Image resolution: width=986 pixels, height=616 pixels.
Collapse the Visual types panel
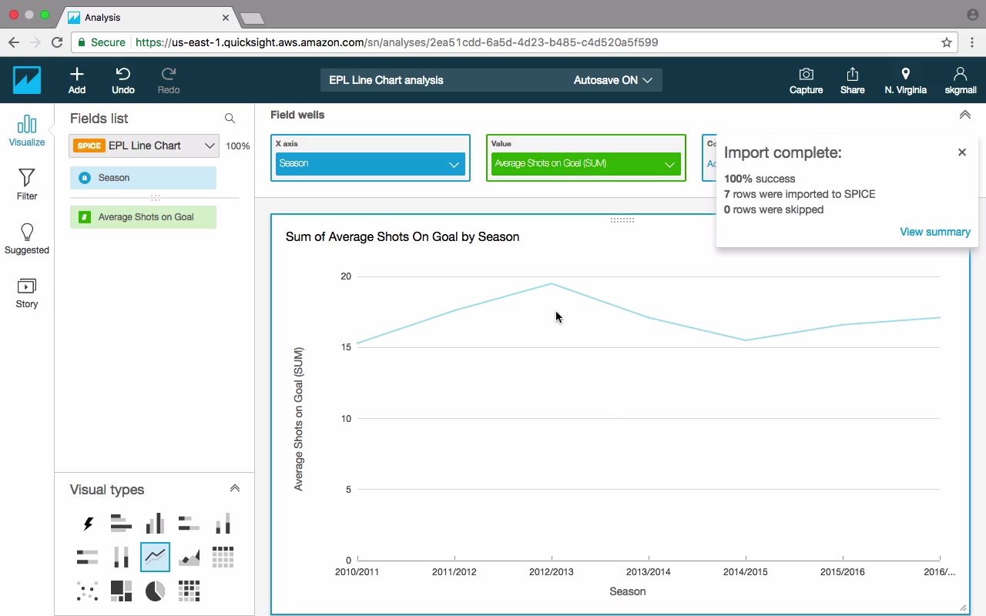[x=235, y=489]
